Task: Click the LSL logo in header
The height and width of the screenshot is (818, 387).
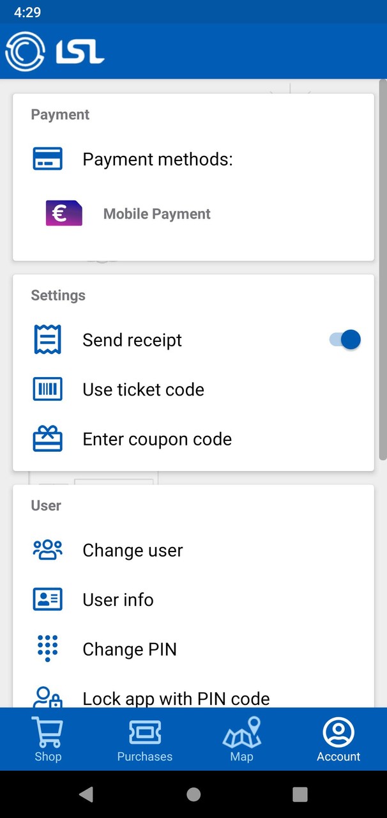Action: coord(54,51)
